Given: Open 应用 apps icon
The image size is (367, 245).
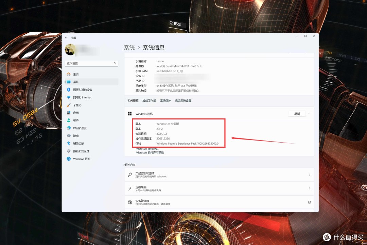Looking at the screenshot, I should [x=69, y=113].
